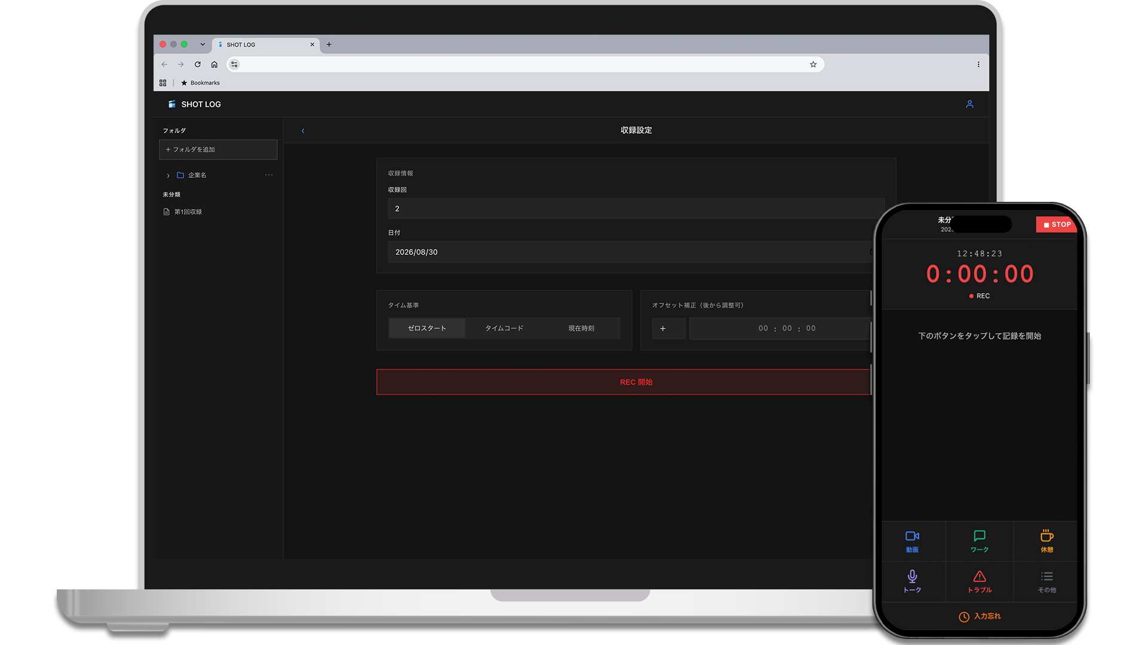Viewport: 1147px width, 645px height.
Task: Click the 収録回 input field
Action: click(x=636, y=208)
